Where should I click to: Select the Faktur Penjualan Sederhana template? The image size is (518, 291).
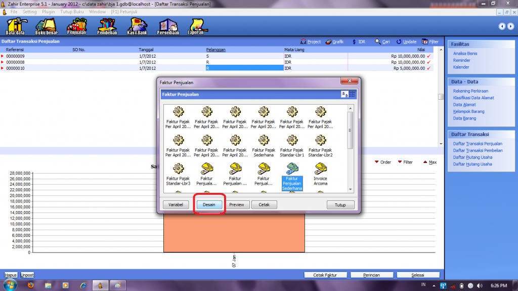[292, 177]
